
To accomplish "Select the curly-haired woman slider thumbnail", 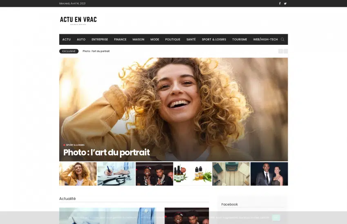I will [x=78, y=174].
